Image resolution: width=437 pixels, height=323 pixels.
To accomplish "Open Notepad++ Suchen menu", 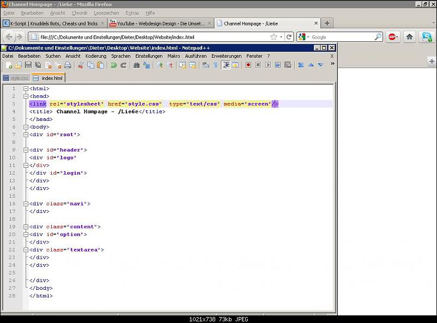I will (53, 56).
